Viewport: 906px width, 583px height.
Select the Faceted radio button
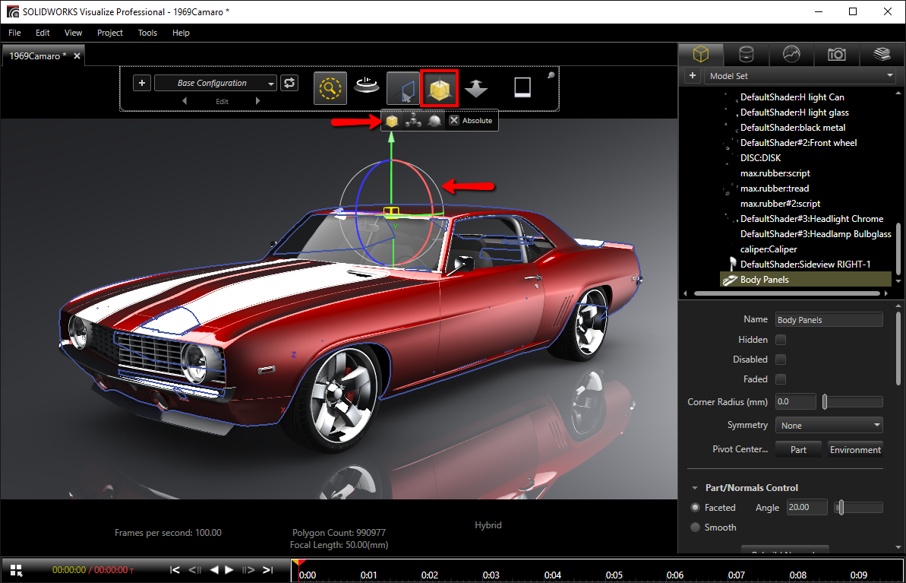(x=695, y=507)
